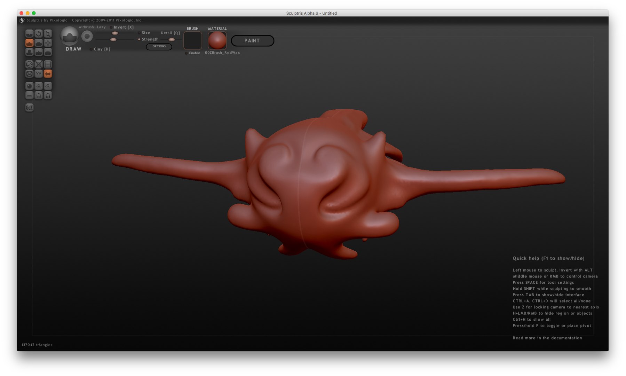
Task: Toggle the orange Symmetry icon
Action: click(48, 74)
